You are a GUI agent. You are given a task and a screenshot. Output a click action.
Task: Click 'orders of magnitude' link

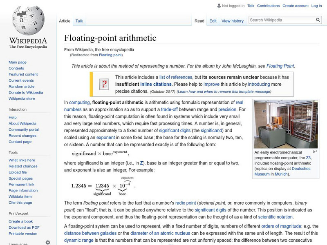pyautogui.click(x=281, y=226)
